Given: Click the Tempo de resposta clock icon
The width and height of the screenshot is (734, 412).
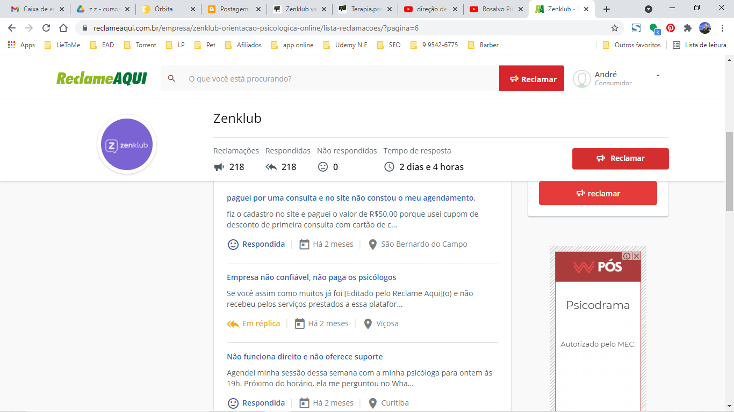Looking at the screenshot, I should tap(389, 167).
